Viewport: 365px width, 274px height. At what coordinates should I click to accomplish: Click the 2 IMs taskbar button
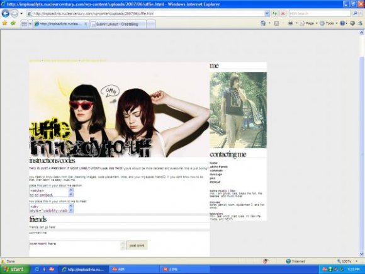pos(185,270)
